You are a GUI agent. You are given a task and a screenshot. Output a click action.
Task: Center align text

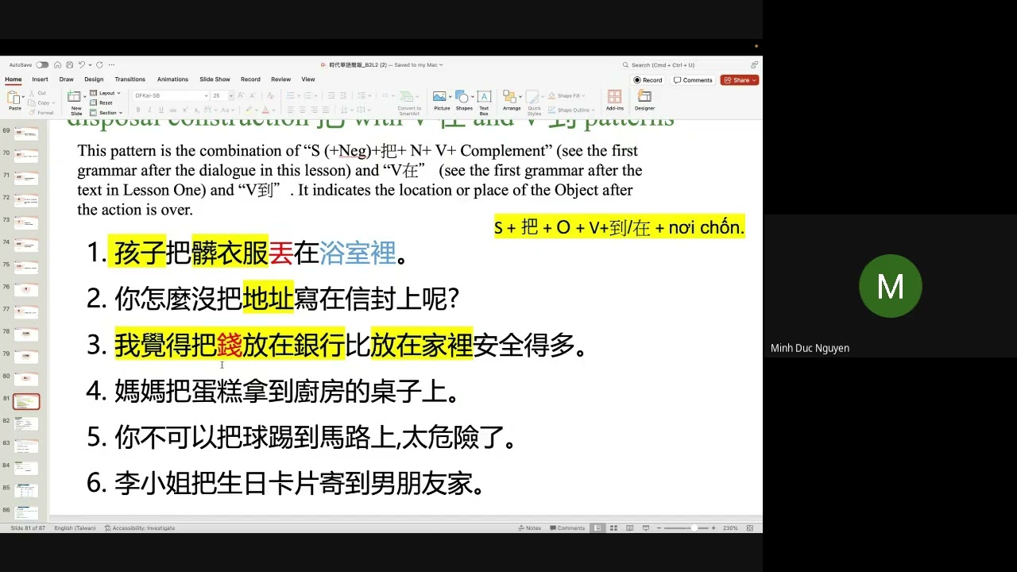pos(303,110)
